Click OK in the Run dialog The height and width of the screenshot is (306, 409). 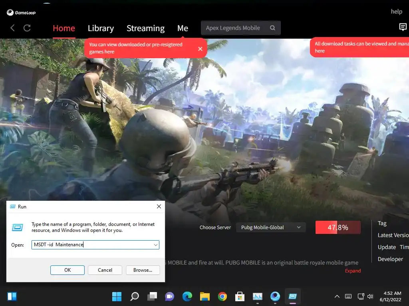click(67, 270)
